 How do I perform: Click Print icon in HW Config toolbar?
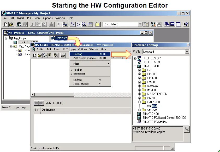63,55
